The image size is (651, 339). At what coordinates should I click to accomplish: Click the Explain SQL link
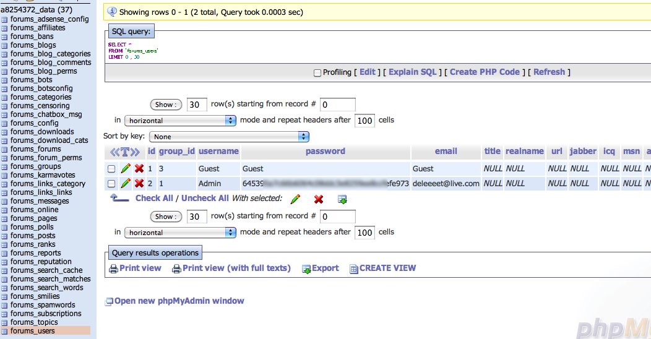click(413, 72)
